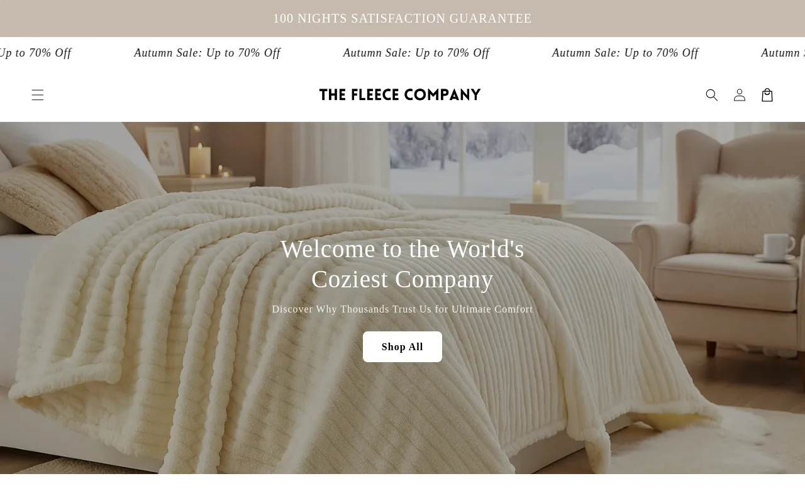The width and height of the screenshot is (805, 503).
Task: Click the 100 Nights Satisfaction Guarantee announcement
Action: (402, 18)
